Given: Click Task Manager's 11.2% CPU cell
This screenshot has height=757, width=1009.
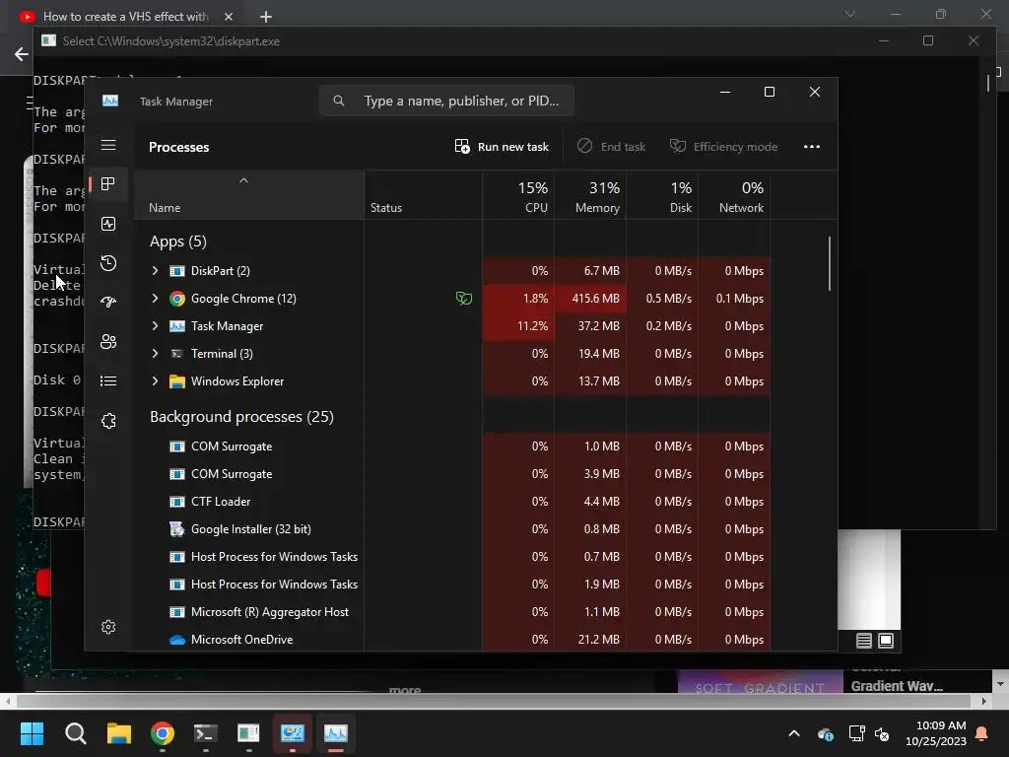Looking at the screenshot, I should (x=518, y=325).
